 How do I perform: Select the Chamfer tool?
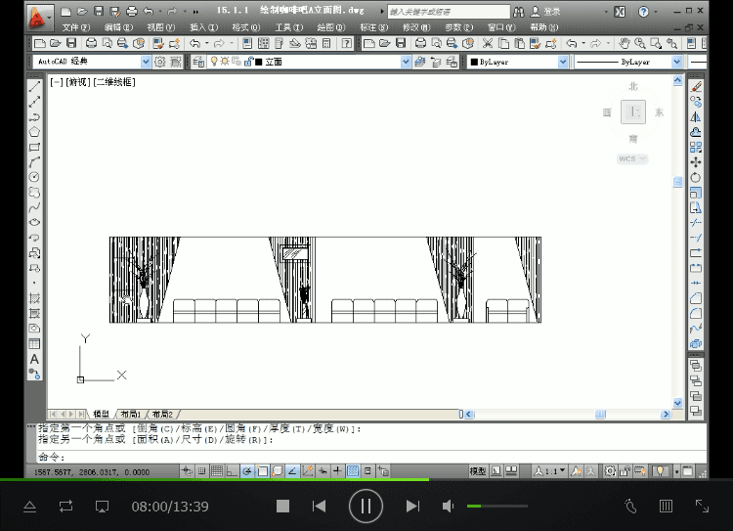click(696, 298)
